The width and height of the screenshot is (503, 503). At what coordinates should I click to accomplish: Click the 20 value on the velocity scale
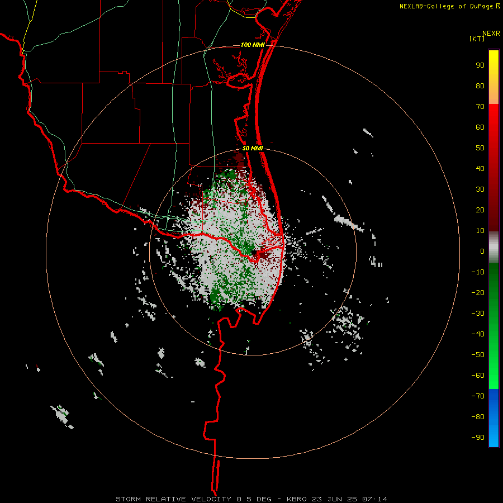pyautogui.click(x=480, y=210)
